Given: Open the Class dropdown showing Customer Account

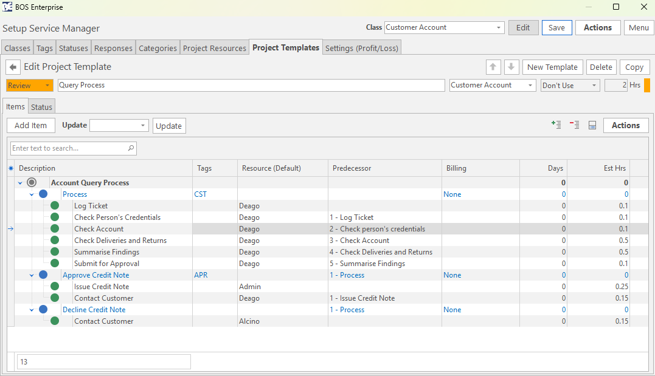Looking at the screenshot, I should coord(498,27).
